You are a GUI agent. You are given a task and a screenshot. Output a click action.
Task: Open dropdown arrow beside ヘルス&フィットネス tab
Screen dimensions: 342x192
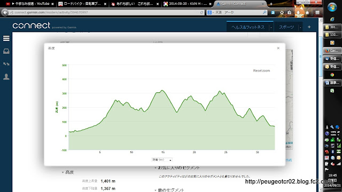coord(271,27)
